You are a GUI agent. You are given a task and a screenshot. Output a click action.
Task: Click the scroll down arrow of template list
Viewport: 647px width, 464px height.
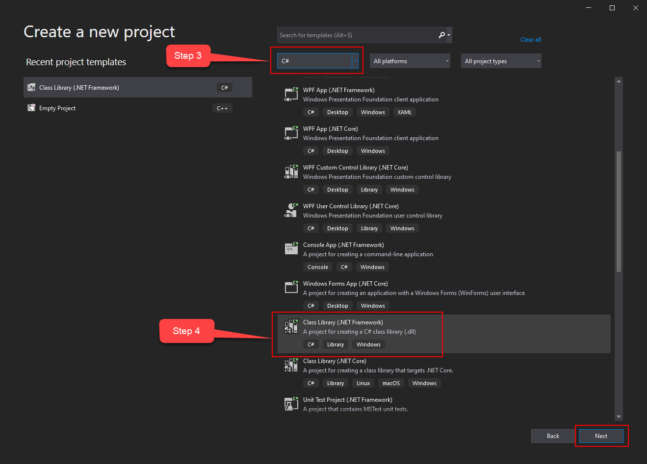pyautogui.click(x=619, y=416)
